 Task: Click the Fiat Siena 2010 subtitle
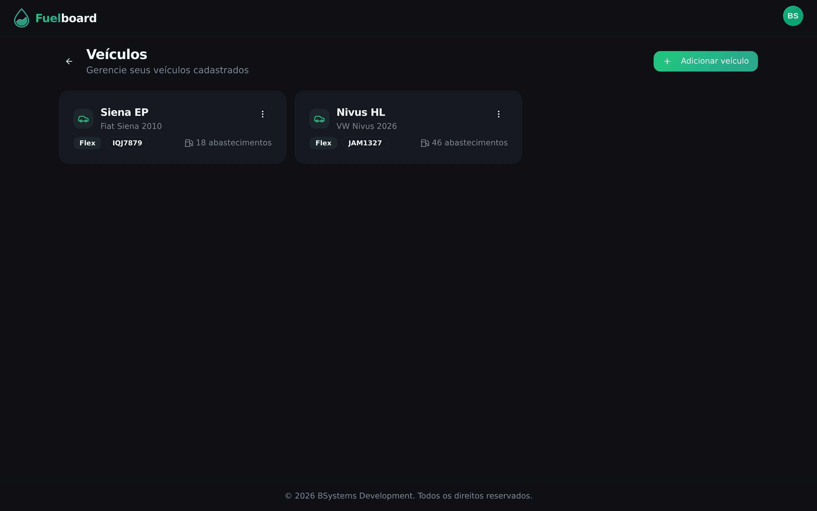(x=131, y=126)
